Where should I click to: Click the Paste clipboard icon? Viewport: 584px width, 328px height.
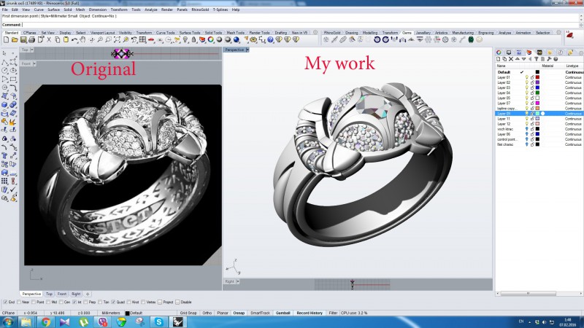(66, 39)
